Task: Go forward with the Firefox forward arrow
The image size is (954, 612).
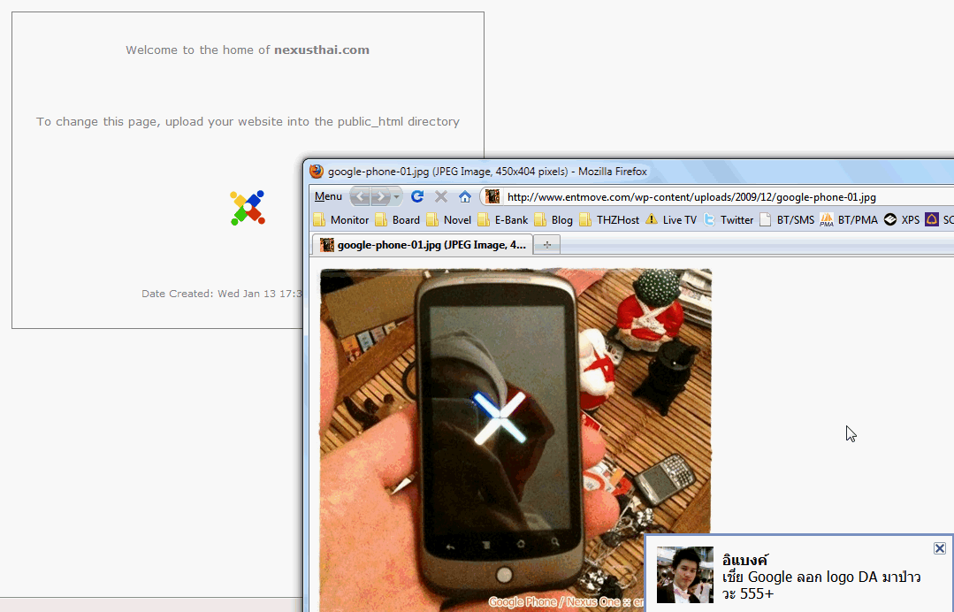Action: [381, 196]
